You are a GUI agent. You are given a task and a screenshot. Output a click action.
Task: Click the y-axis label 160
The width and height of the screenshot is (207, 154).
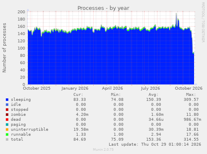point(21,26)
